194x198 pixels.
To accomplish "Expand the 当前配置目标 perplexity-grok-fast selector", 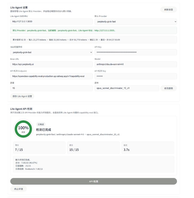I will coord(51,52).
